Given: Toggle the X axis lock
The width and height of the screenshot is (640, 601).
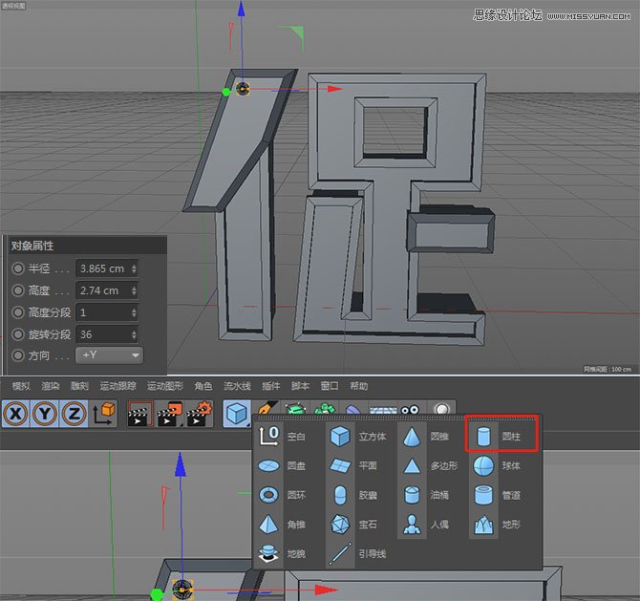Looking at the screenshot, I should point(15,414).
